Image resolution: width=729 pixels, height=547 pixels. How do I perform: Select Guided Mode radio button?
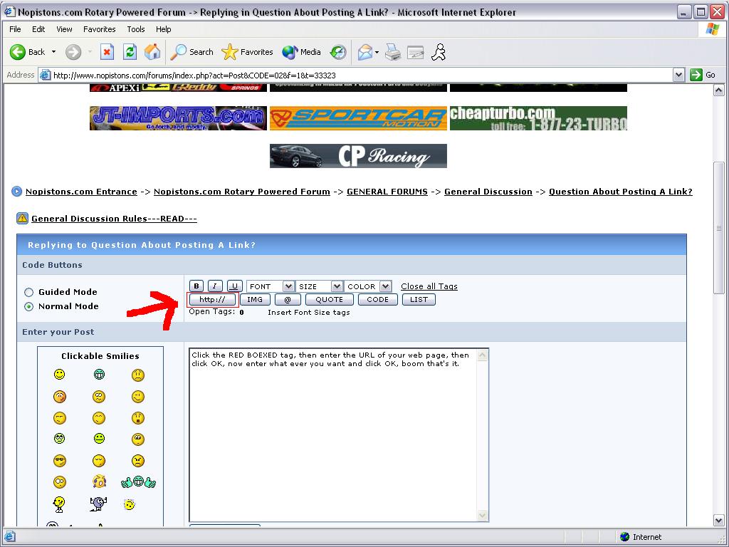29,292
